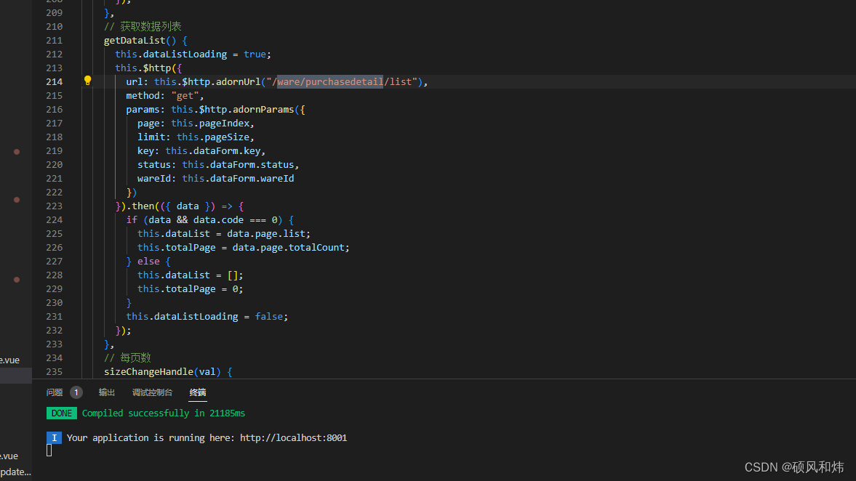Click the problems count badge showing 1
This screenshot has height=481, width=856.
coord(76,392)
